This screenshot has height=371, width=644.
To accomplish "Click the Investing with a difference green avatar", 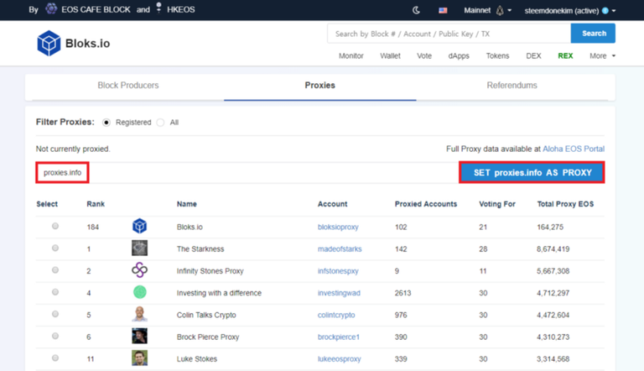I will (x=139, y=292).
